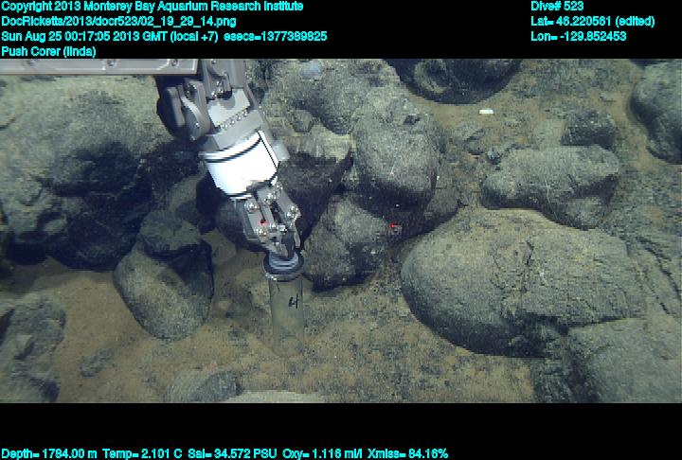Click the Dive# 523 label

click(558, 7)
